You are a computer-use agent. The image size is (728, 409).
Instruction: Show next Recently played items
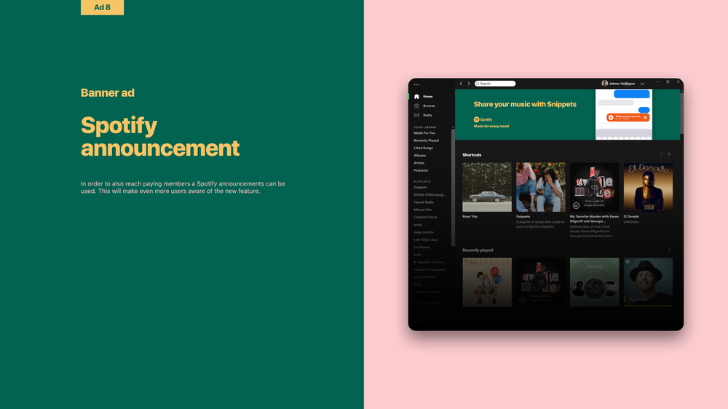669,250
